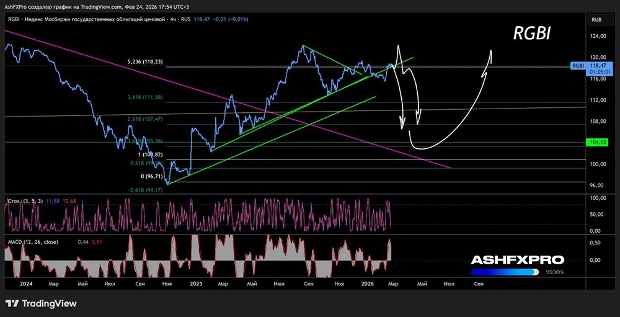Image resolution: width=620 pixels, height=317 pixels.
Task: Click the 120,00 price axis label
Action: (x=598, y=58)
